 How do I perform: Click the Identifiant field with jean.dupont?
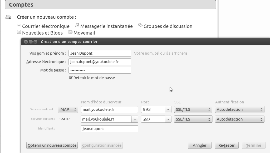click(109, 129)
